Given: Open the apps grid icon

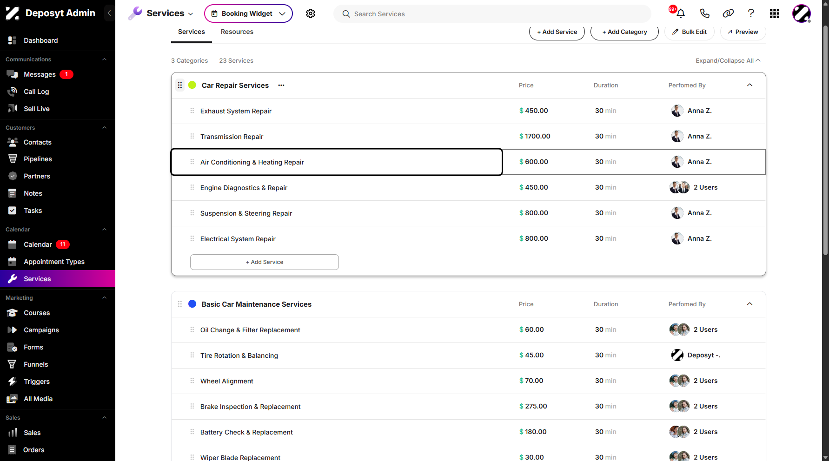Looking at the screenshot, I should 775,13.
